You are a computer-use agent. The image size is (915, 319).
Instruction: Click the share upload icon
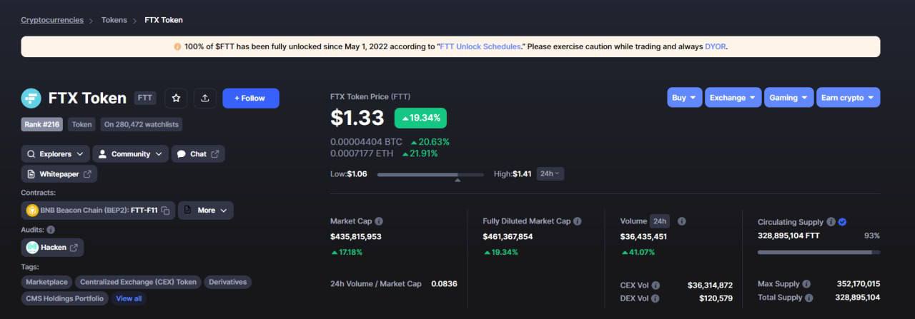[x=204, y=98]
